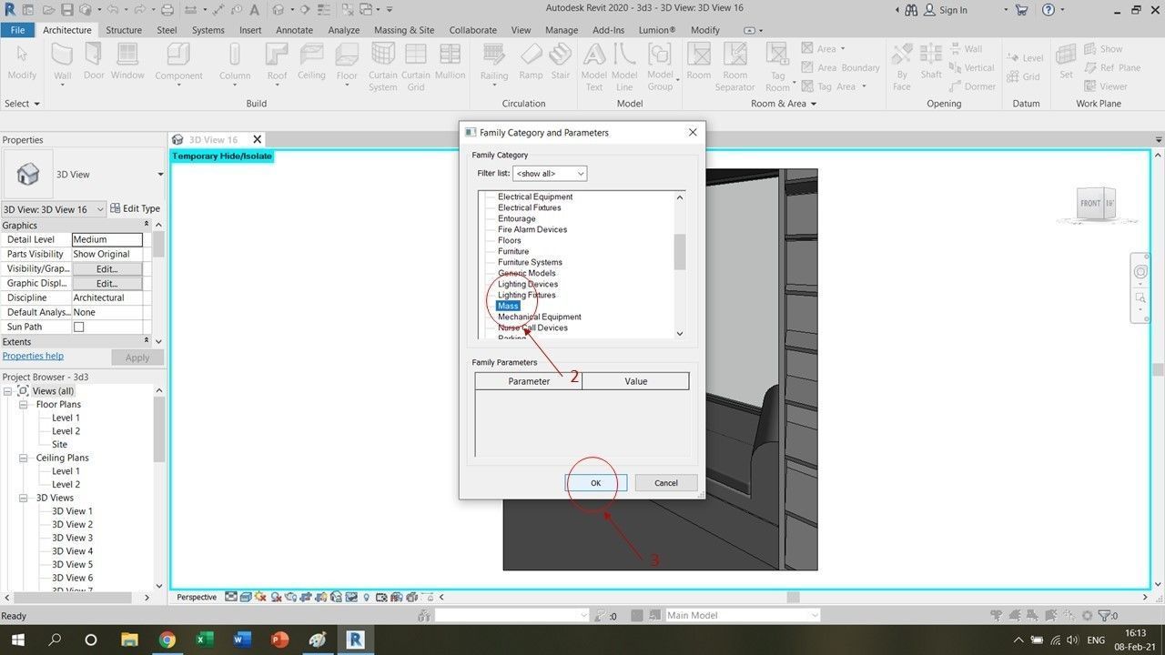Choose the Stair tool
The width and height of the screenshot is (1165, 655).
pos(561,62)
